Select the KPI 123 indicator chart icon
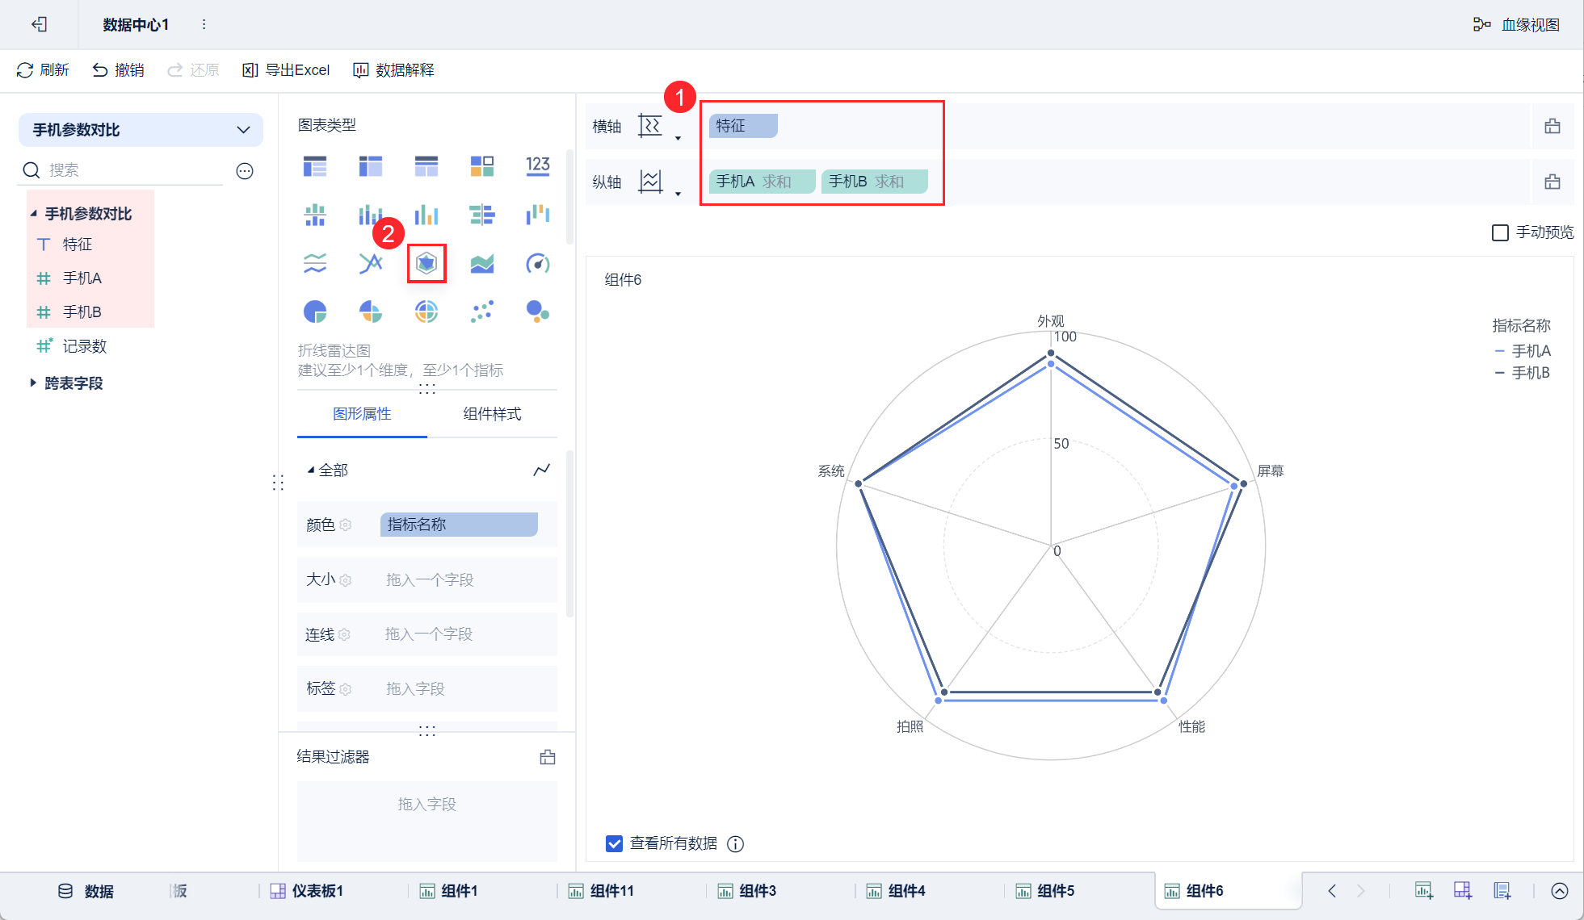 pyautogui.click(x=537, y=166)
